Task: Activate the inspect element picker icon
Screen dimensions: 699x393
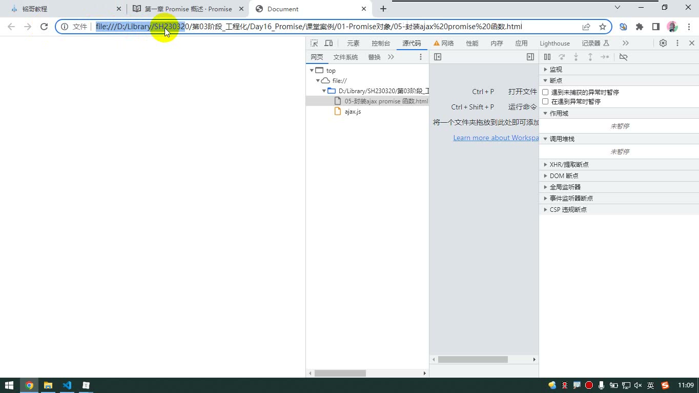Action: point(314,43)
